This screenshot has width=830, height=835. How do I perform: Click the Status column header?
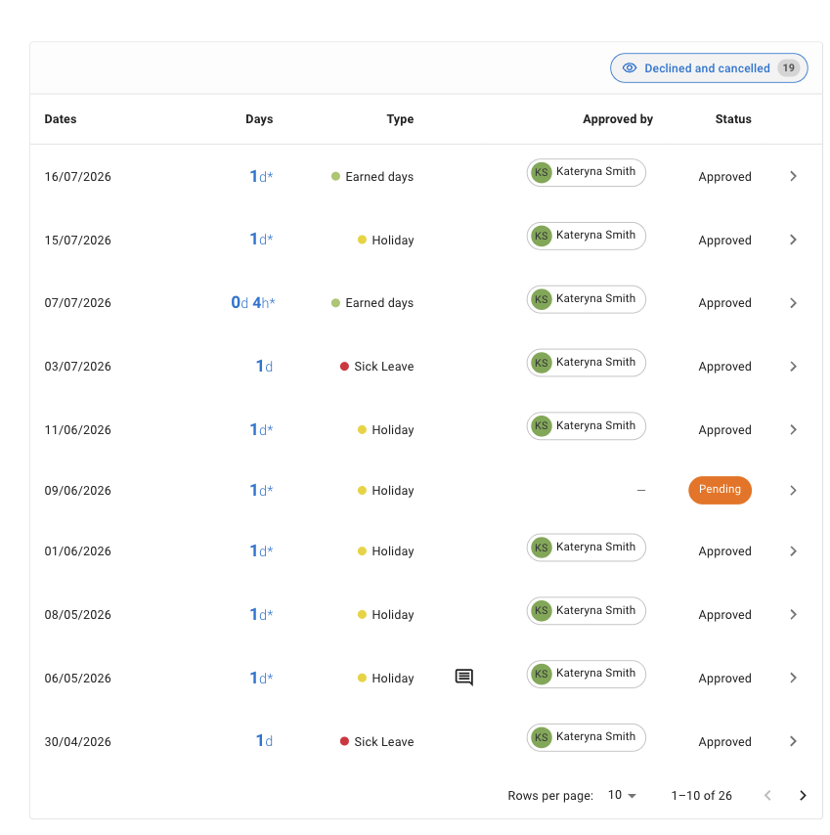point(733,119)
